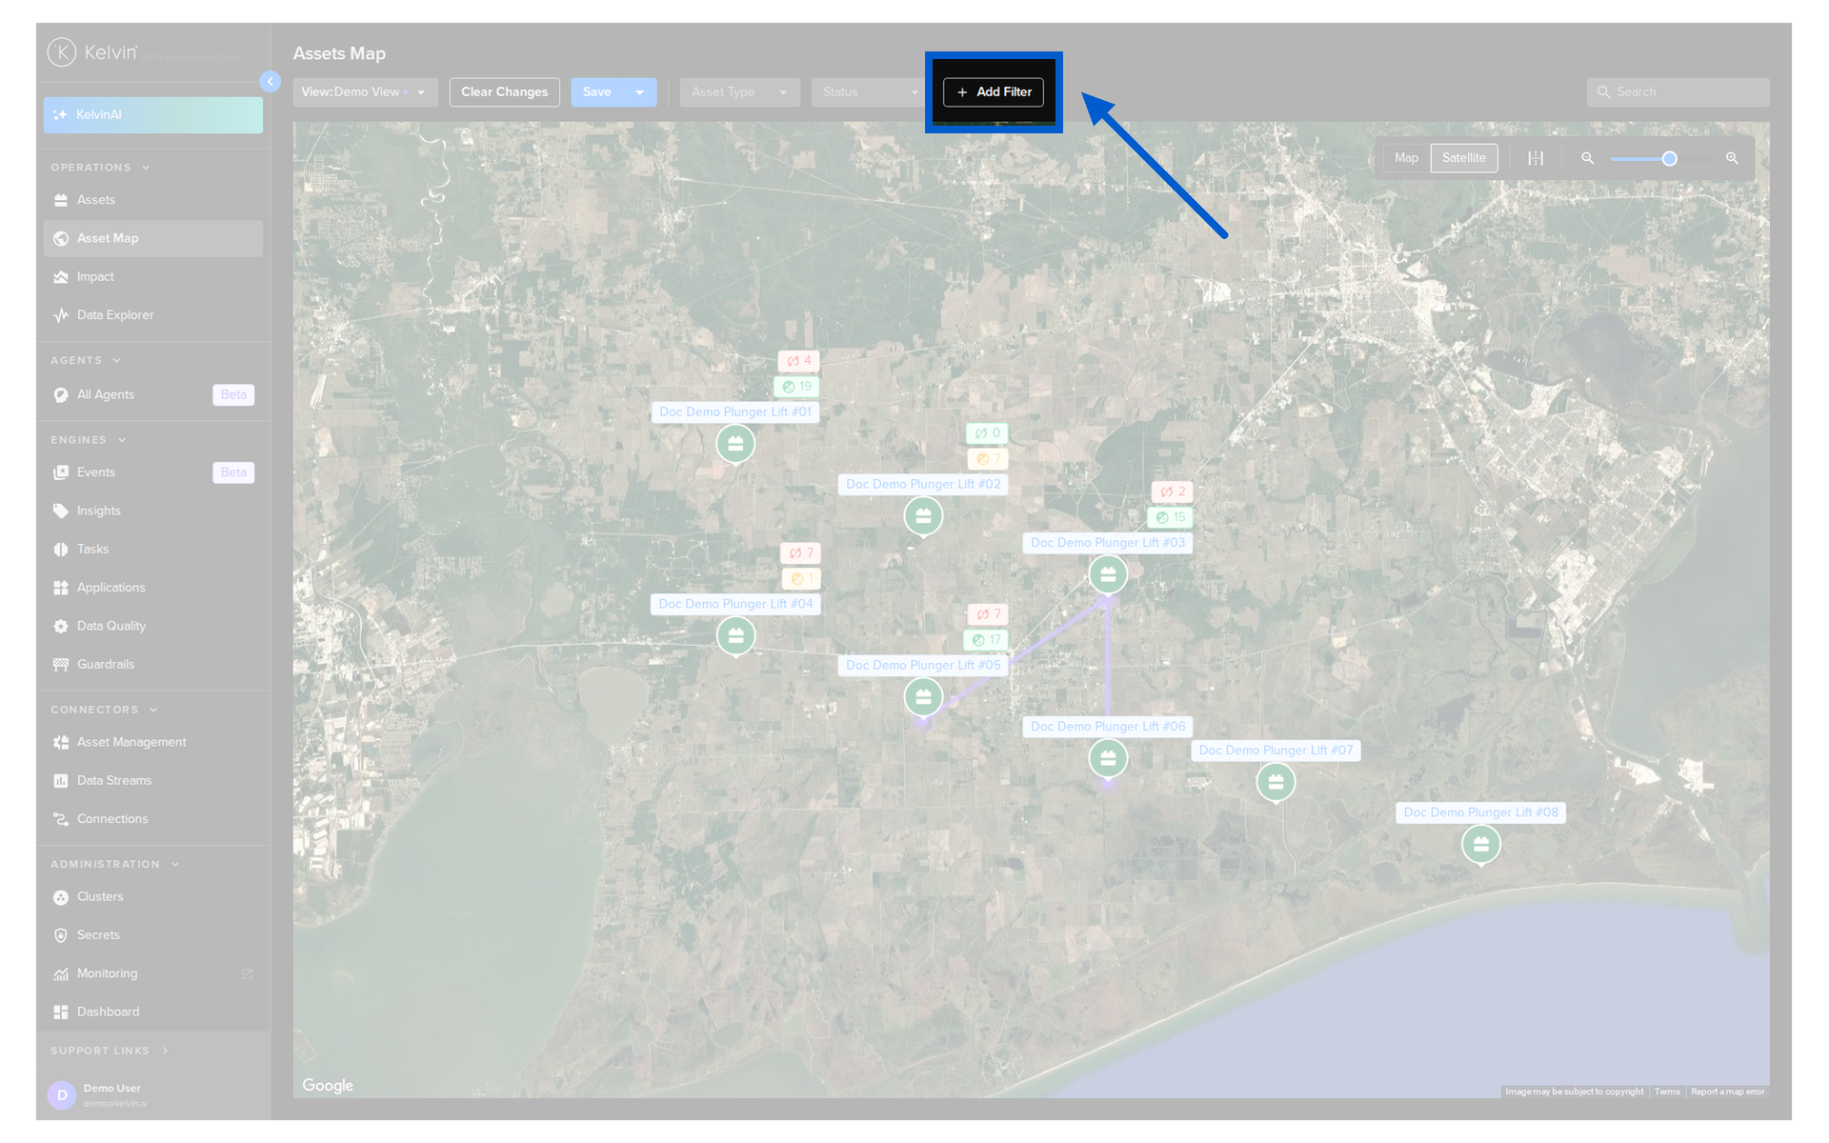
Task: Open the Status filter dropdown
Action: coord(869,92)
